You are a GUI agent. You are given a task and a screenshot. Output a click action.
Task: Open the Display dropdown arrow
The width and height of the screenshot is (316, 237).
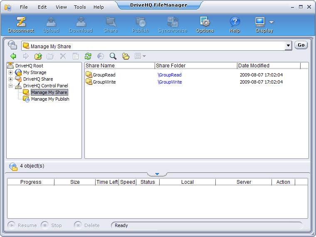tap(272, 22)
